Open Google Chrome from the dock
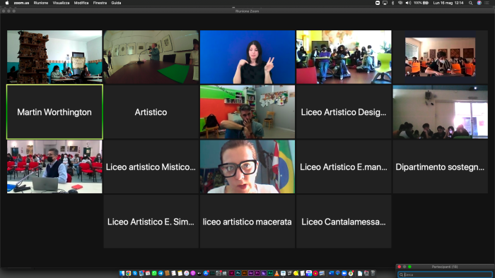The width and height of the screenshot is (495, 278). click(128, 273)
